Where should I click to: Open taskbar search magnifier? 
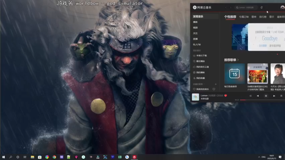(11, 157)
